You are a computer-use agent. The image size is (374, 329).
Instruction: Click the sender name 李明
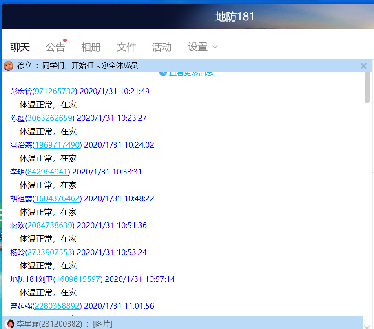[x=18, y=172]
